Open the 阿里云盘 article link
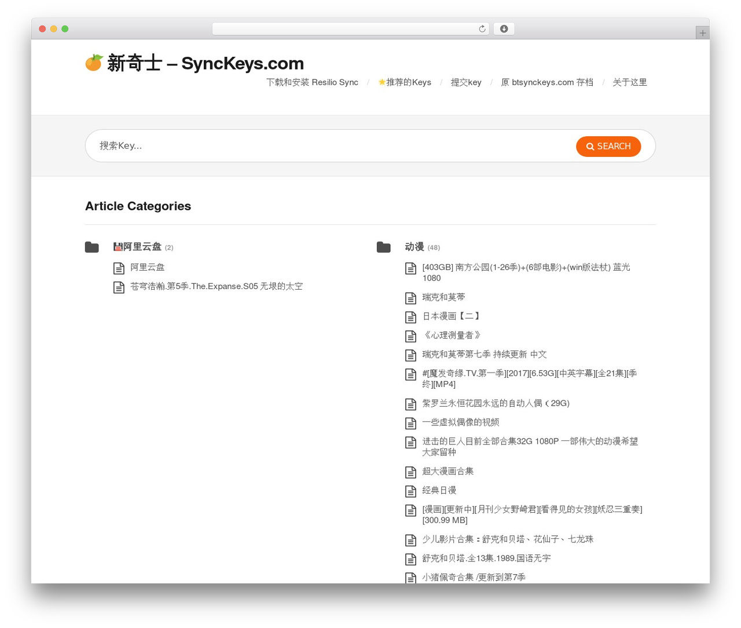 coord(148,267)
